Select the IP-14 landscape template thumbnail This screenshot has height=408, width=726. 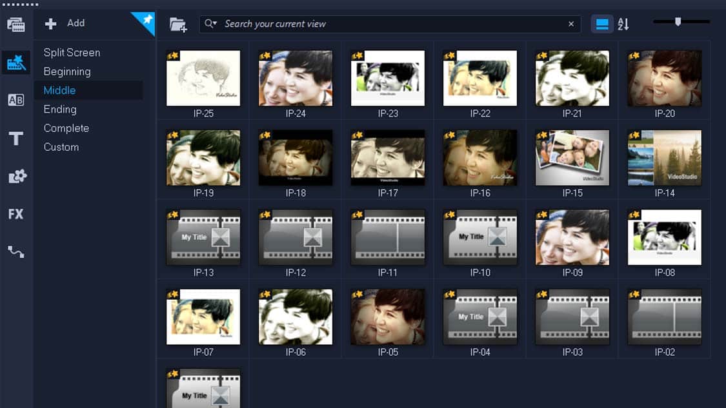point(665,158)
